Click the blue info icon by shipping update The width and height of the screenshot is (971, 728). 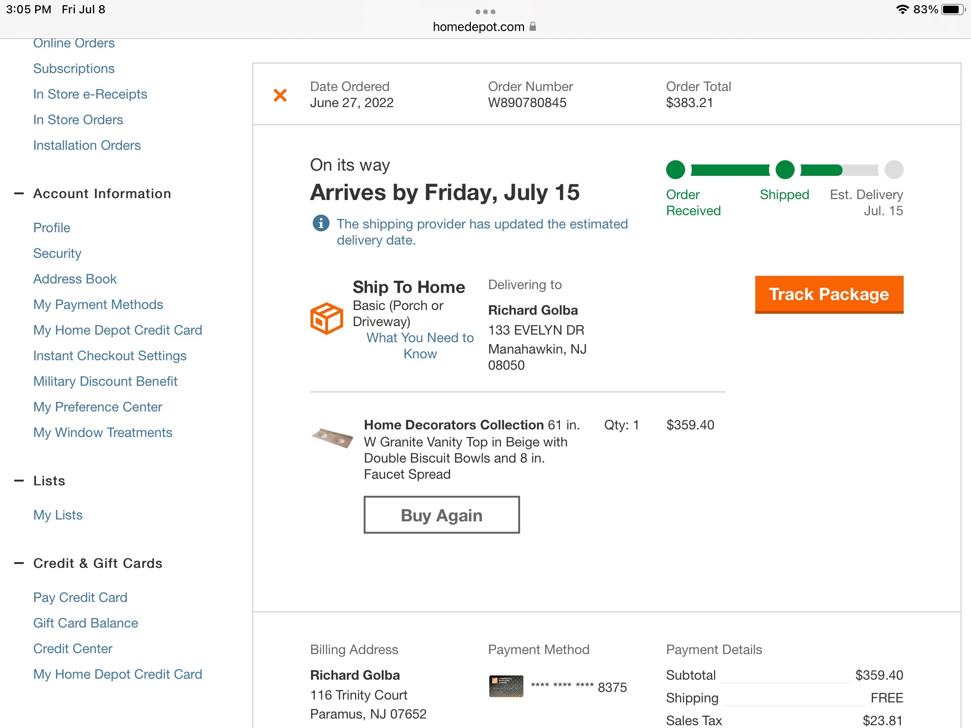321,223
